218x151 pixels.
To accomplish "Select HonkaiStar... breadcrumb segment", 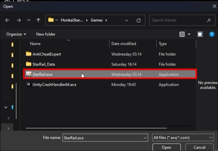I will point(72,20).
